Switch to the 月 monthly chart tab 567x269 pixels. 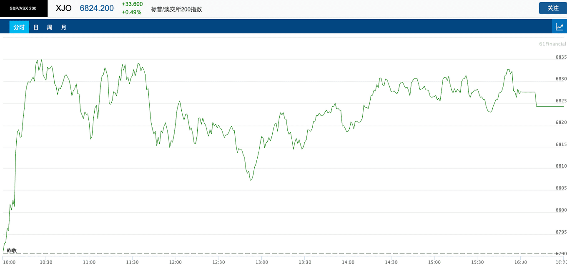coord(63,28)
